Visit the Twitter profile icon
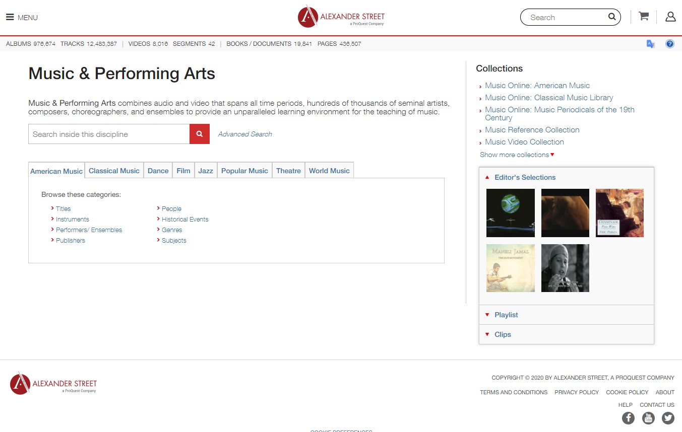This screenshot has width=682, height=432. coord(668,418)
